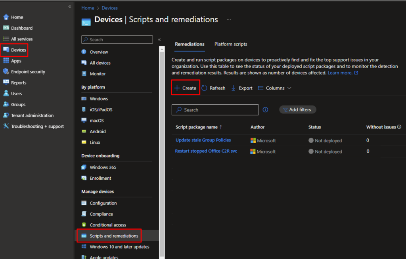
Task: Click Add filters button
Action: coord(297,109)
